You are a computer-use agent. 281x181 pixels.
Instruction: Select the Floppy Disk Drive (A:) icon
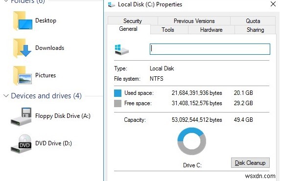(21, 117)
